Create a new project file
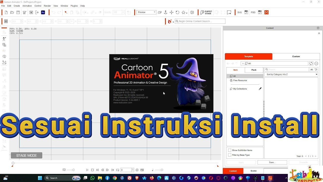This screenshot has width=323, height=182. coord(6,12)
